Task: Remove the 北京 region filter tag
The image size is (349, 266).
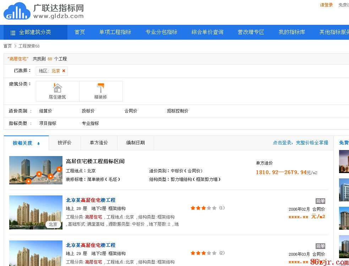Action: 64,71
